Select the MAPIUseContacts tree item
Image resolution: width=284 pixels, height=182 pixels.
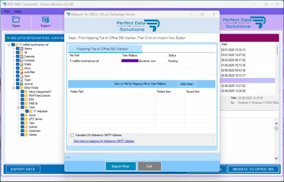point(39,96)
